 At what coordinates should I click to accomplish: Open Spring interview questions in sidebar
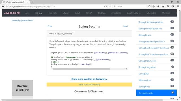pos(151,22)
